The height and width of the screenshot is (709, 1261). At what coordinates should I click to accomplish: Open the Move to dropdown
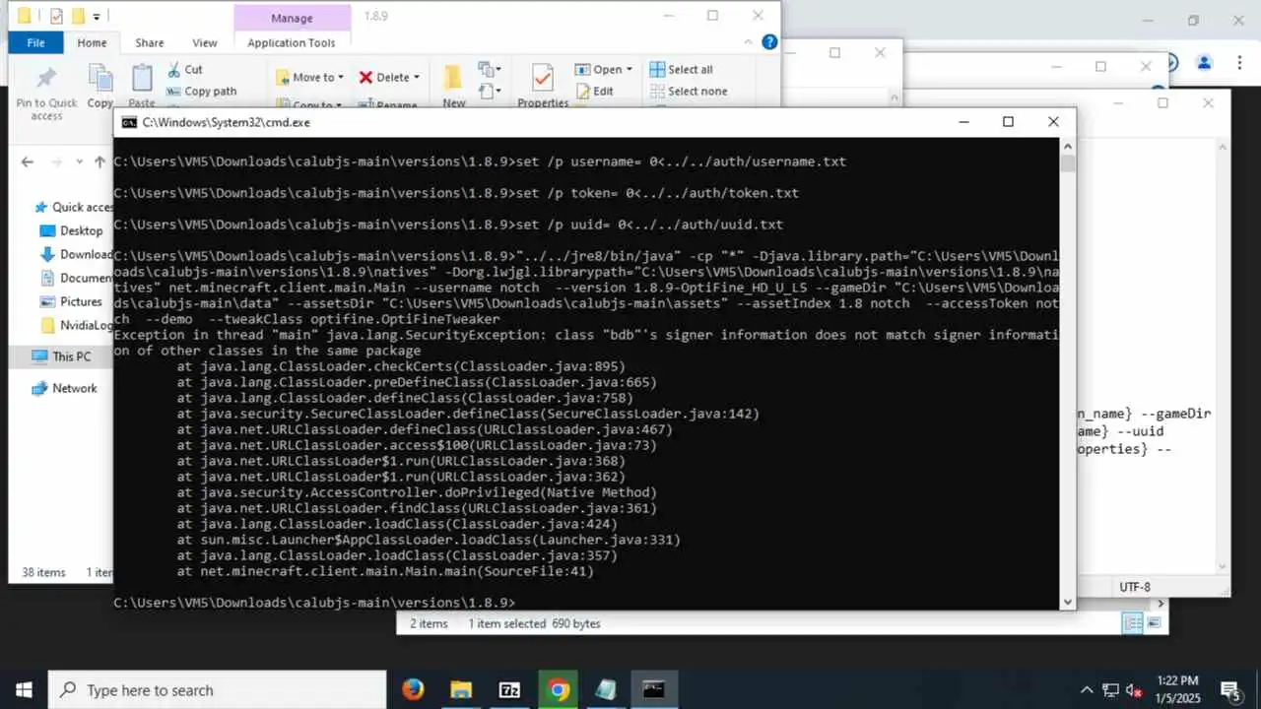tap(309, 77)
